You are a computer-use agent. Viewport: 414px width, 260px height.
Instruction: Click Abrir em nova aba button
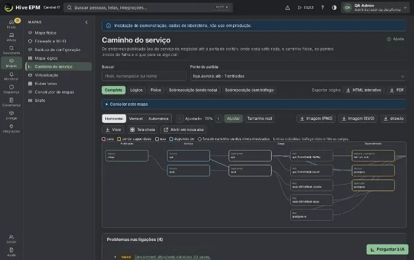[184, 130]
